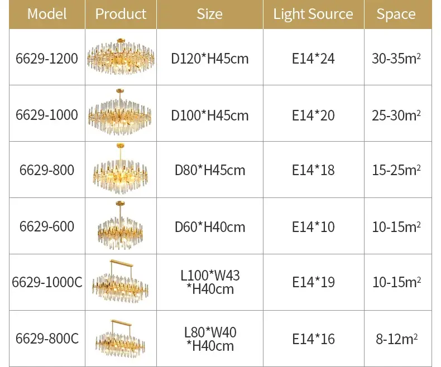Click light source E14*24
Viewport: 441px width, 367px height.
pos(313,59)
